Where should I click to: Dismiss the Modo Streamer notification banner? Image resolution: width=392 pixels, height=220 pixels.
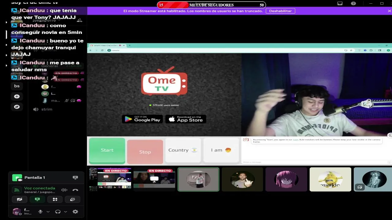tap(389, 11)
